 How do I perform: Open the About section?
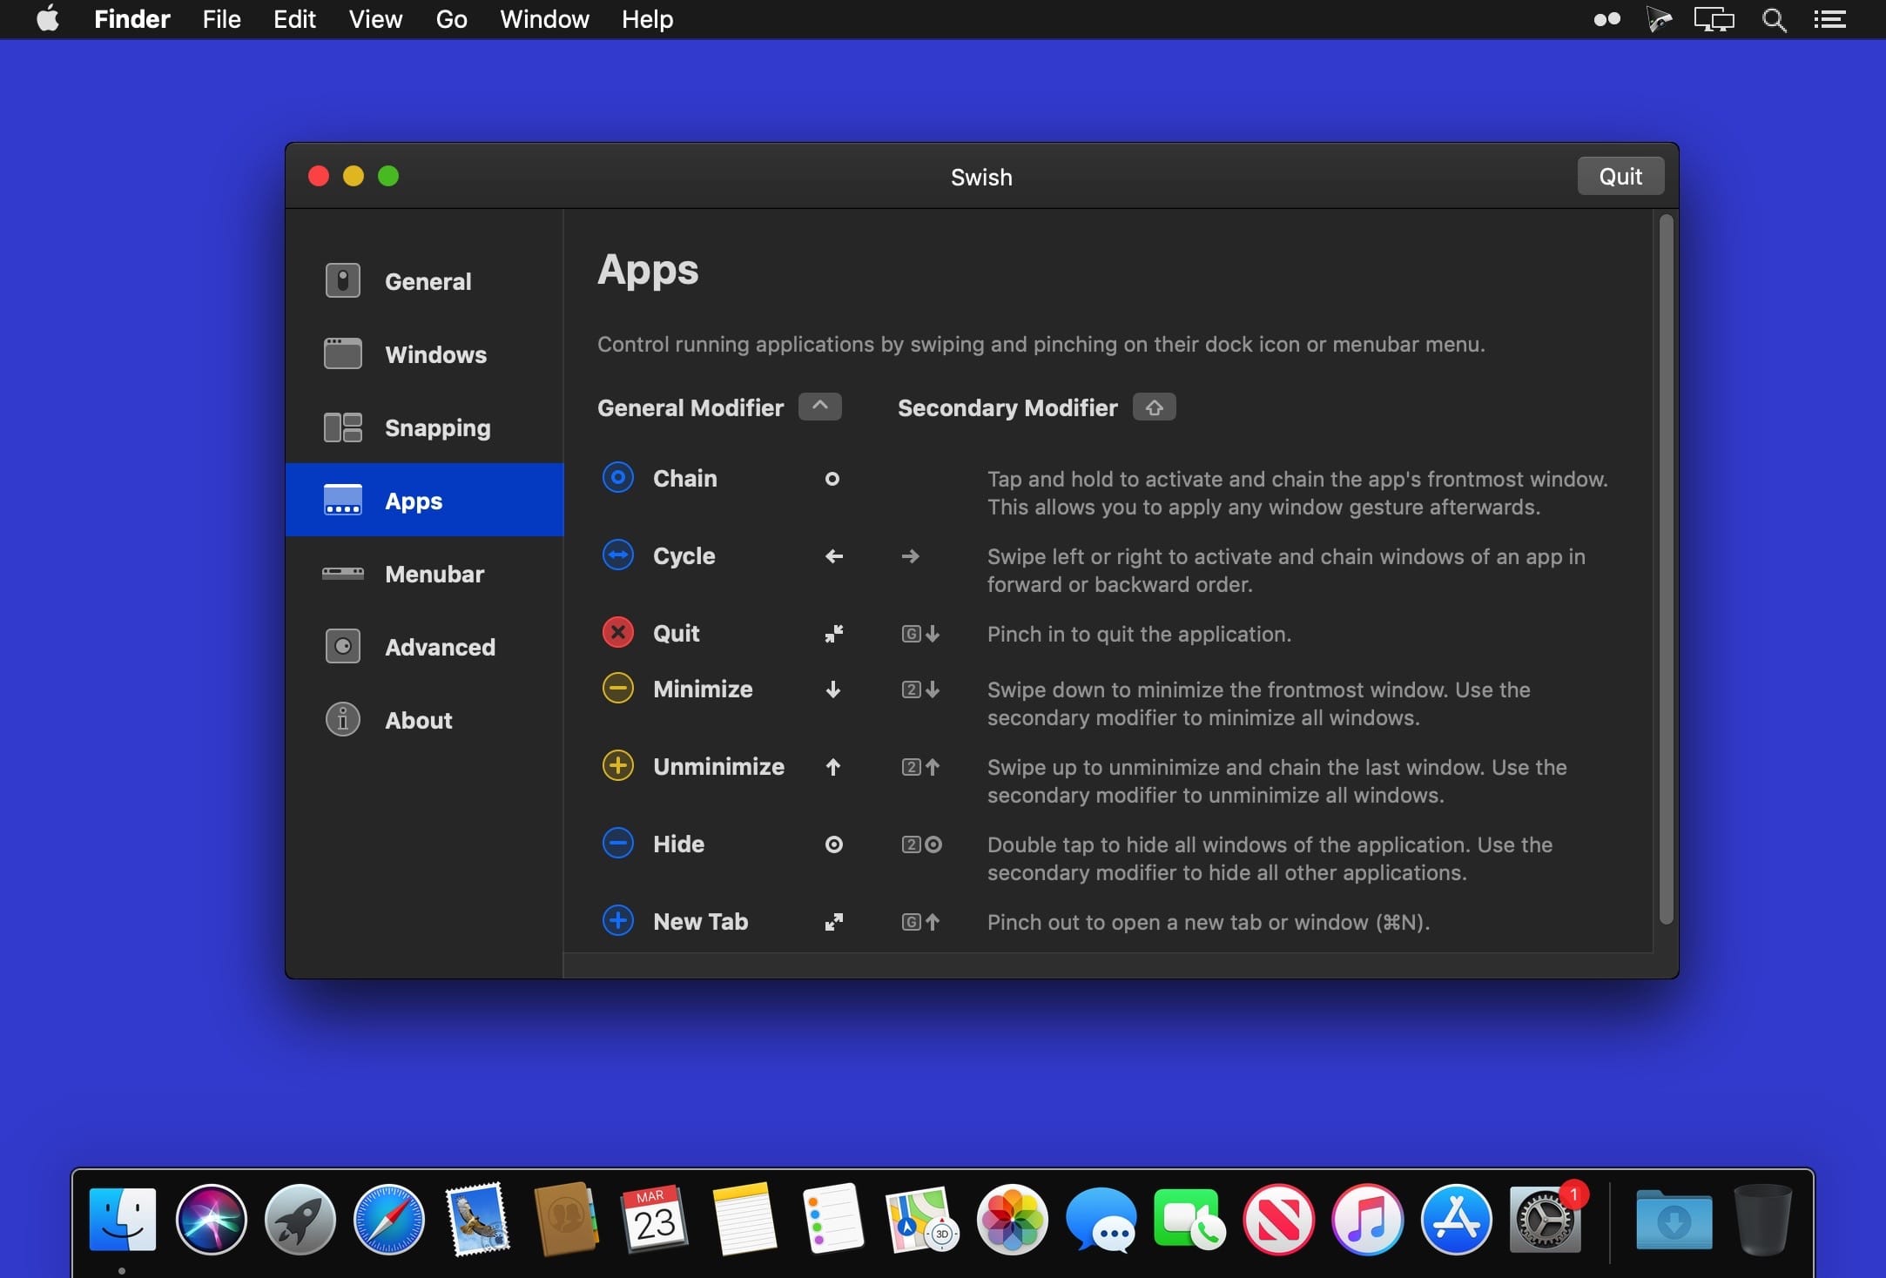(425, 720)
